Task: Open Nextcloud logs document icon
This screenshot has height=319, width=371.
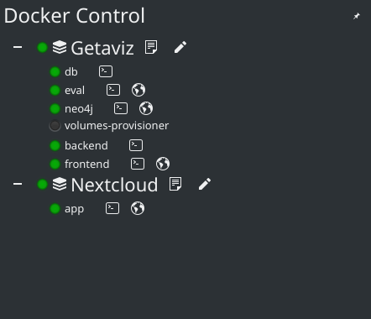Action: point(175,184)
